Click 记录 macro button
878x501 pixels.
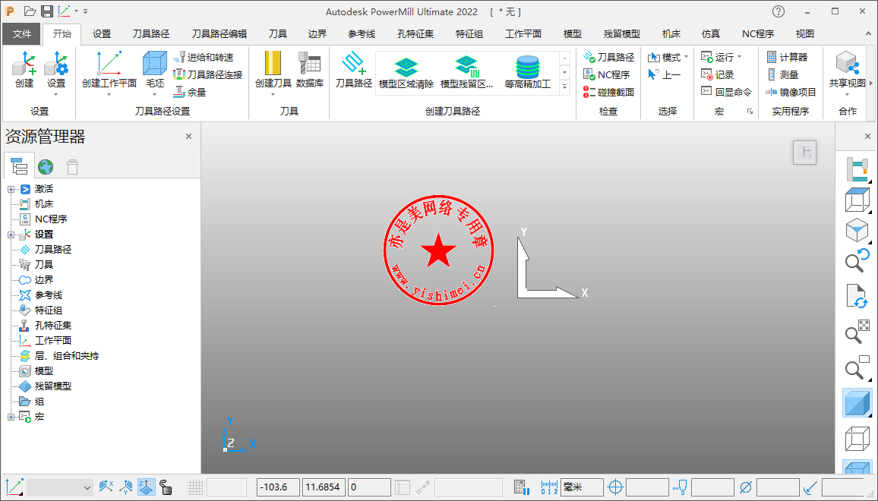point(717,74)
